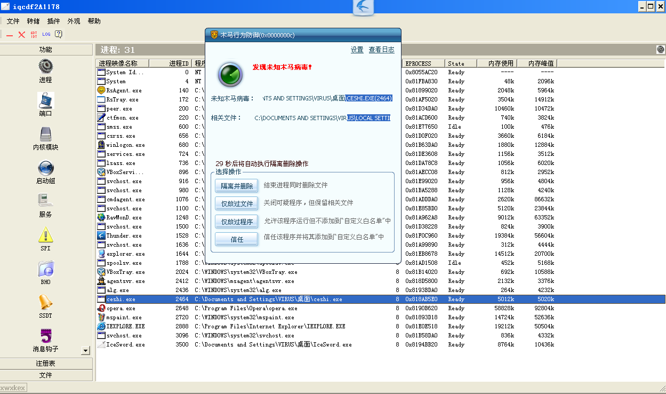Select the System Id... process row

(381, 72)
